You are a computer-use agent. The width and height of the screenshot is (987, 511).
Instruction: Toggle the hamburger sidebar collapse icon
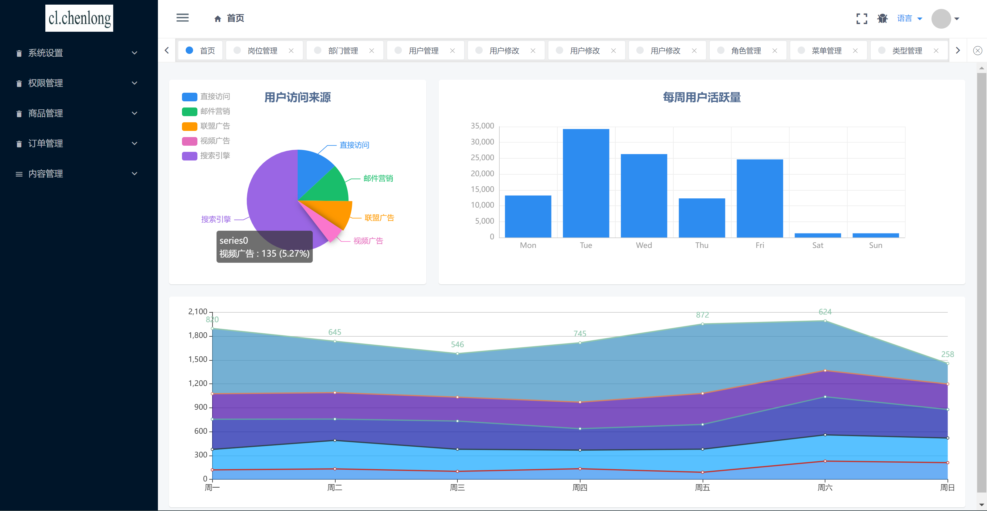coord(182,18)
